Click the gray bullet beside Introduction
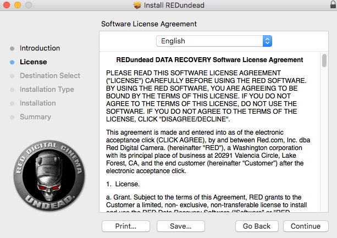Screen dimensions: 337x238 12,48
